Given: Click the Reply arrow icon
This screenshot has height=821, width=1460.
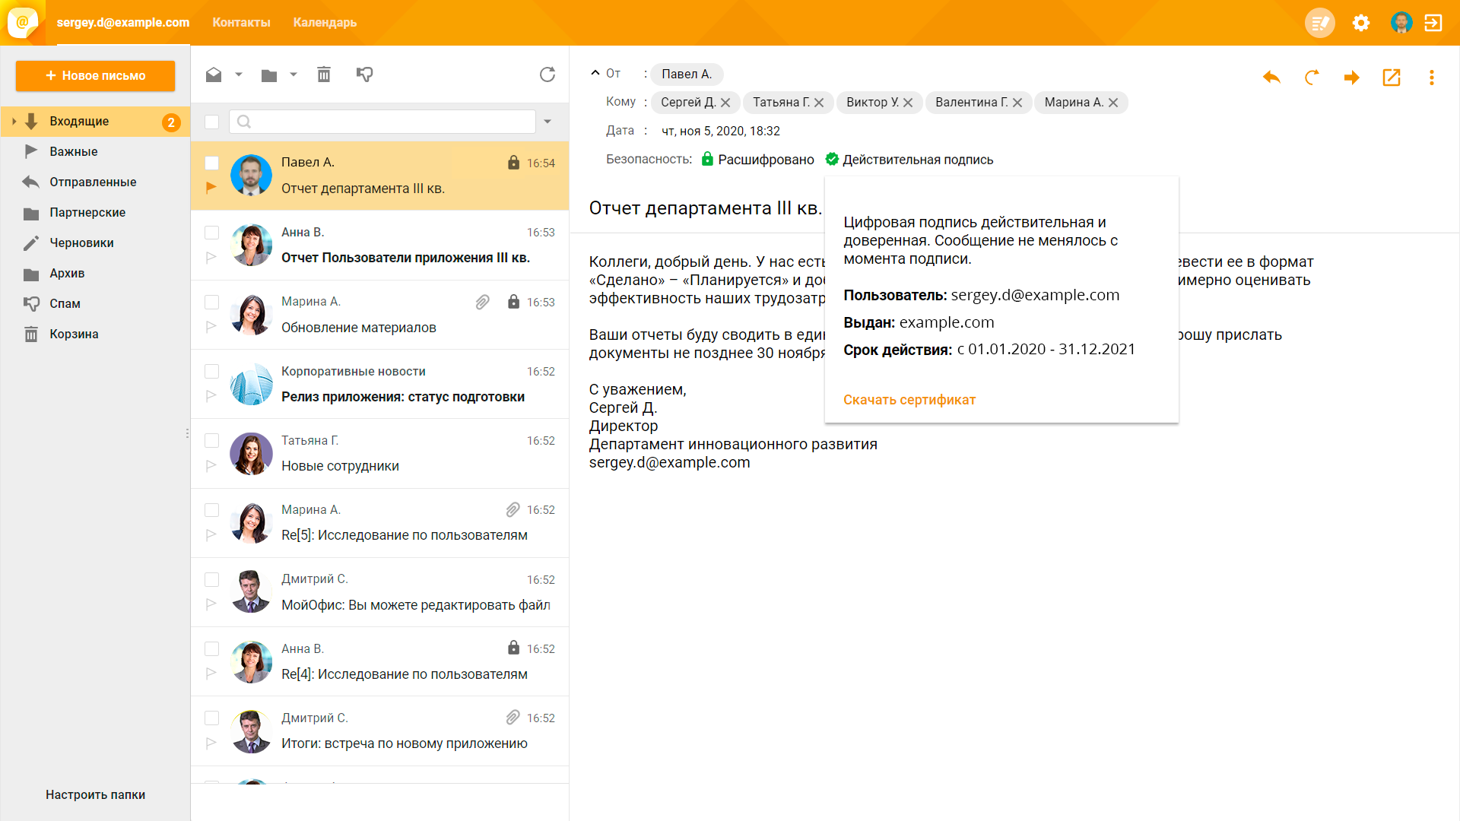Looking at the screenshot, I should [1271, 77].
